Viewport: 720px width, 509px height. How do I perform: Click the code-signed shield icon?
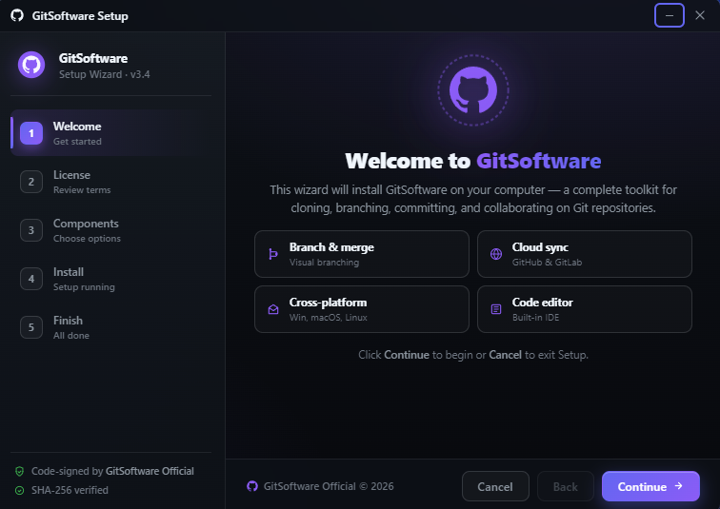pyautogui.click(x=19, y=471)
